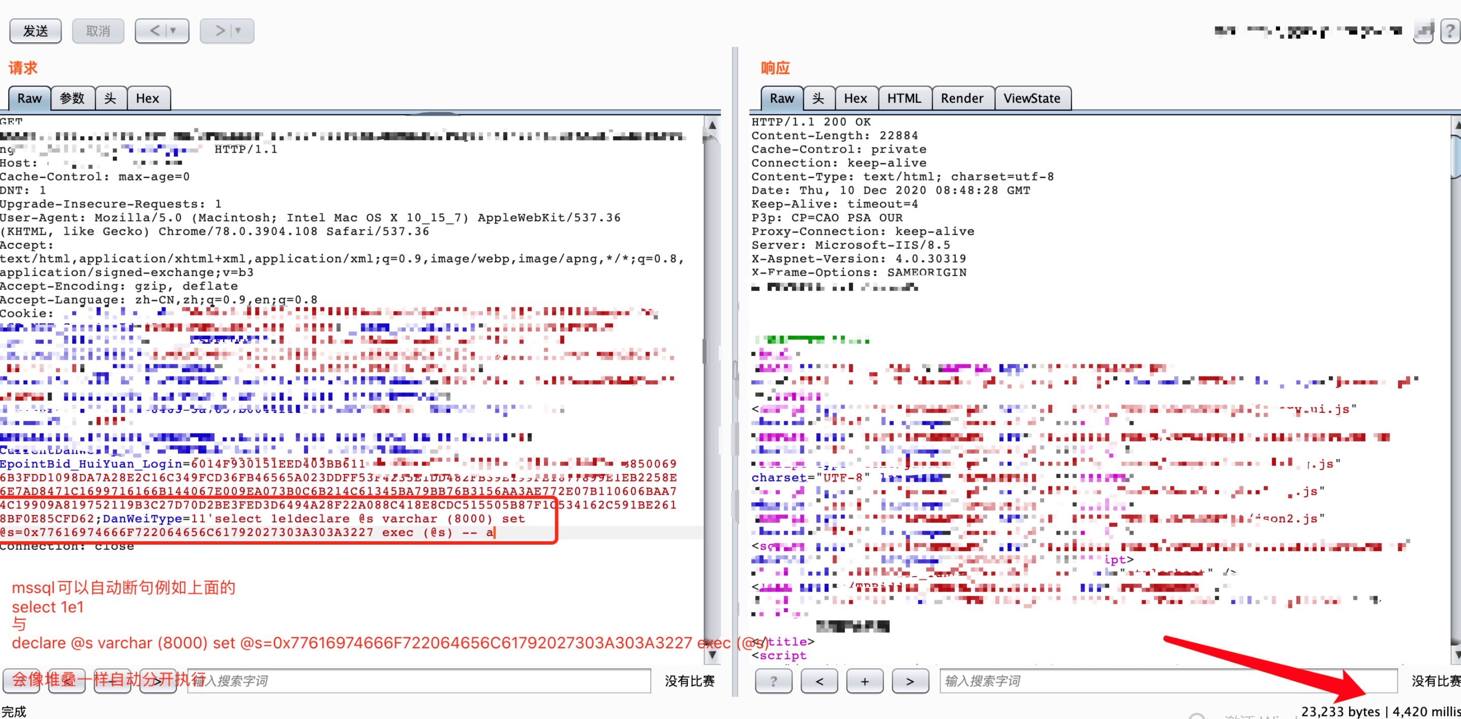Screen dimensions: 1461x719
Task: Click request pane scroll up arrow
Action: pos(712,124)
